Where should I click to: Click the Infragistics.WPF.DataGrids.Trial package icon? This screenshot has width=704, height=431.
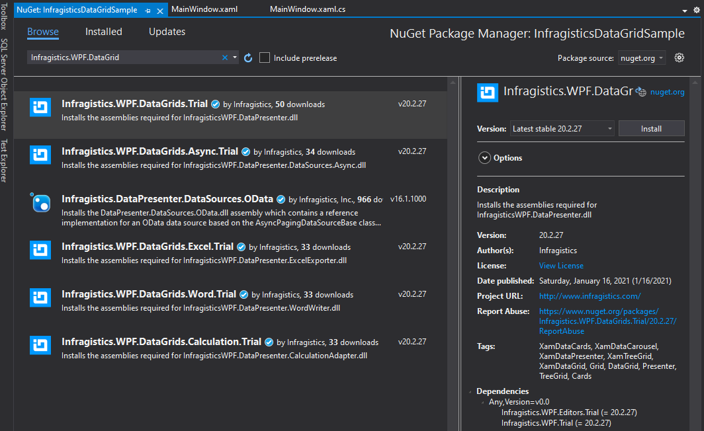coord(40,107)
